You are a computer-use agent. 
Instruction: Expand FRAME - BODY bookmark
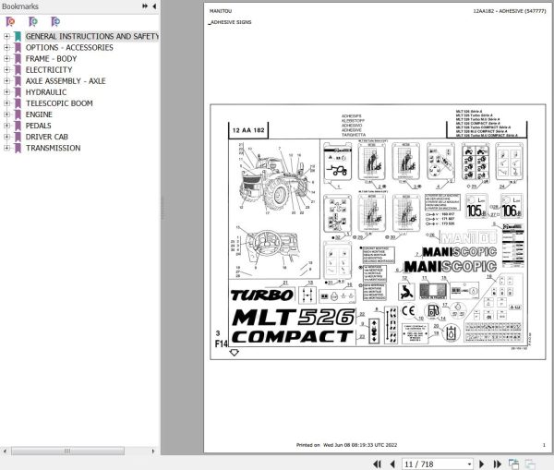(6, 59)
